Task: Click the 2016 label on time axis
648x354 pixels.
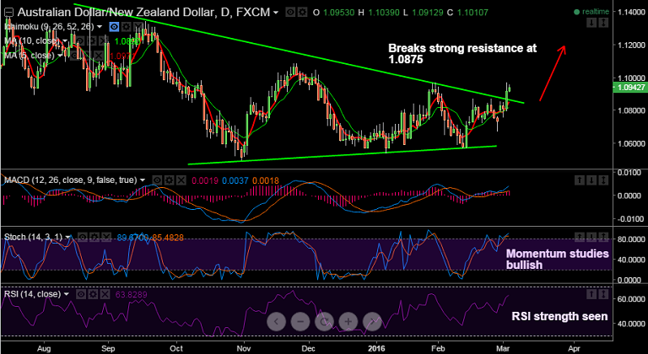Action: 377,348
